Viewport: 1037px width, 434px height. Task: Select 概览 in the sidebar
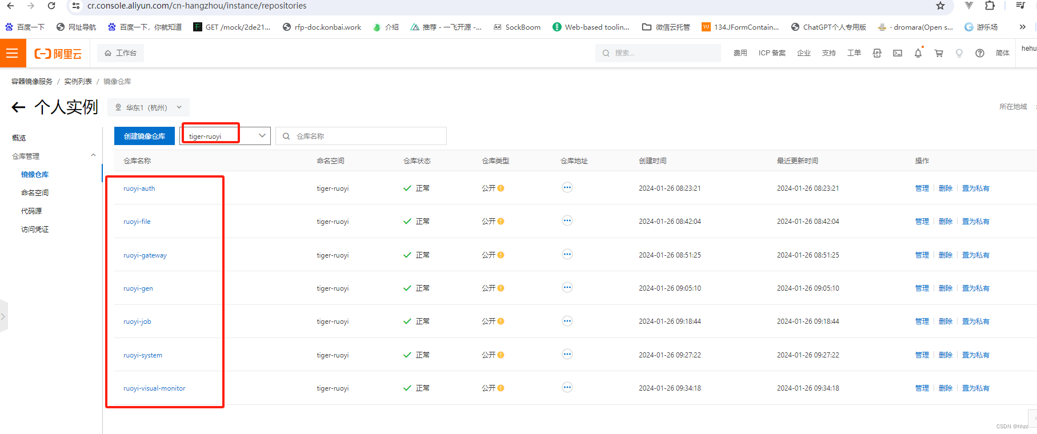tap(19, 138)
